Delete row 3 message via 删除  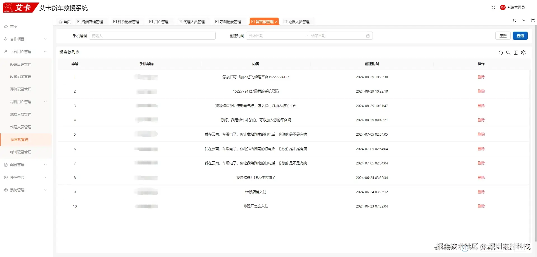point(481,106)
